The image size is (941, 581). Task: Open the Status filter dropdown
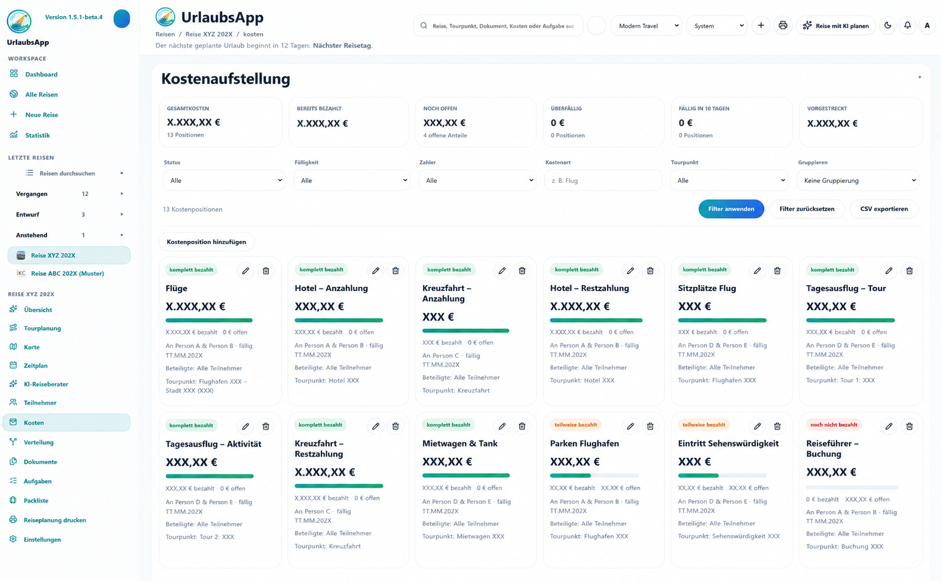point(224,180)
